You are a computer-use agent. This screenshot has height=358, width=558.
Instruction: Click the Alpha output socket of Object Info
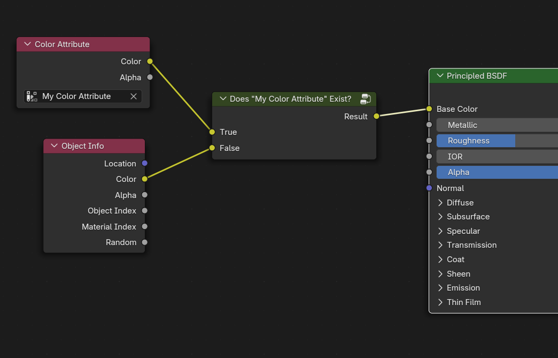(144, 195)
